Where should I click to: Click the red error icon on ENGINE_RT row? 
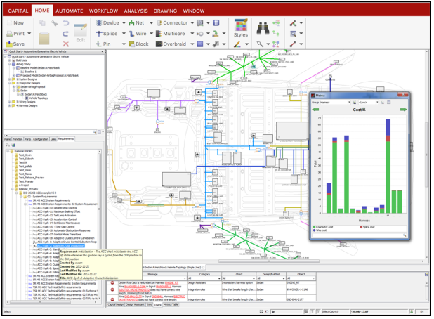[x=112, y=282]
